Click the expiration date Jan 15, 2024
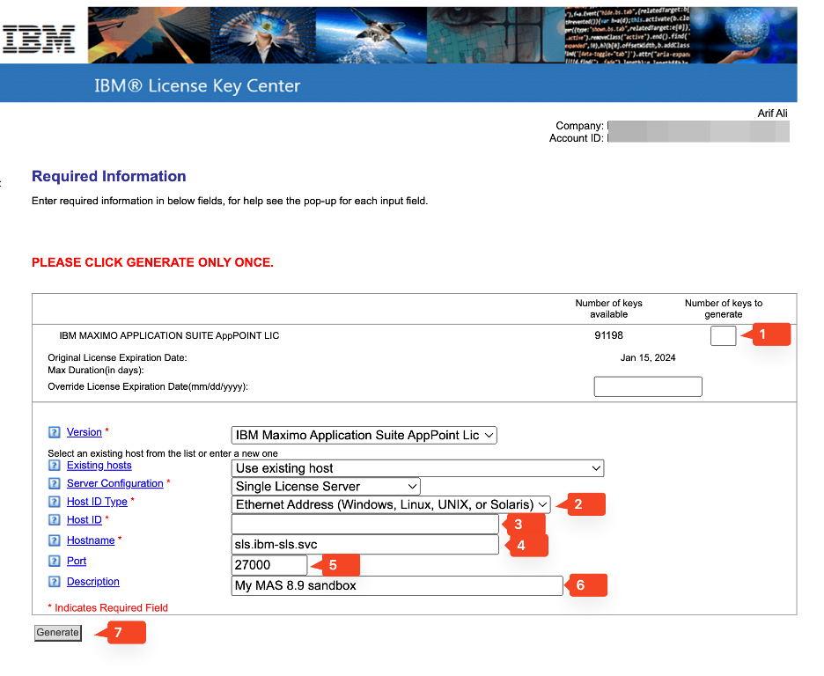 pyautogui.click(x=648, y=357)
